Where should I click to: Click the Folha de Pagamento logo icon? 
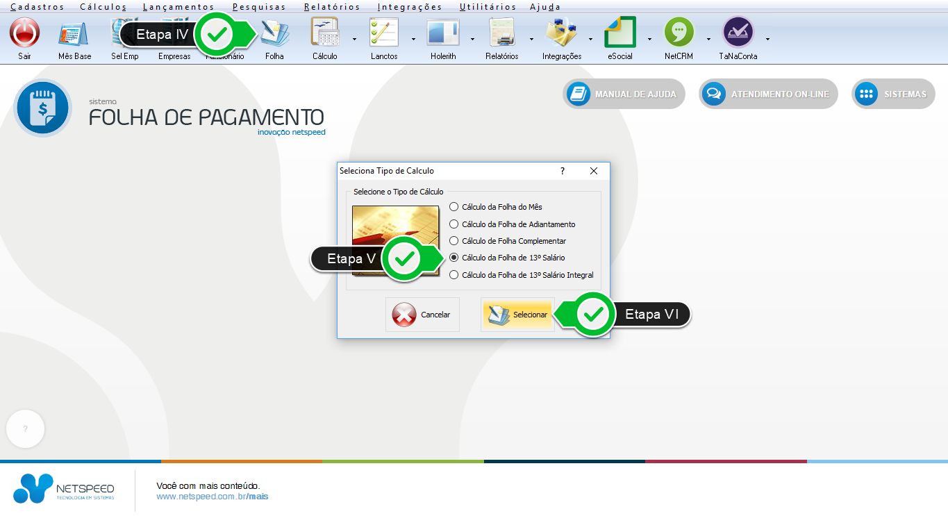click(42, 108)
